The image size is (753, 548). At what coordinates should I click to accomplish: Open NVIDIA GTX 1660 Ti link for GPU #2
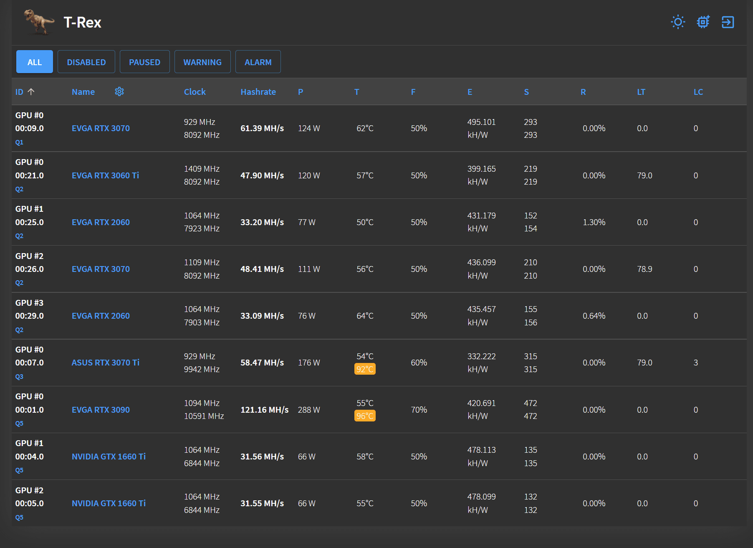pyautogui.click(x=109, y=503)
